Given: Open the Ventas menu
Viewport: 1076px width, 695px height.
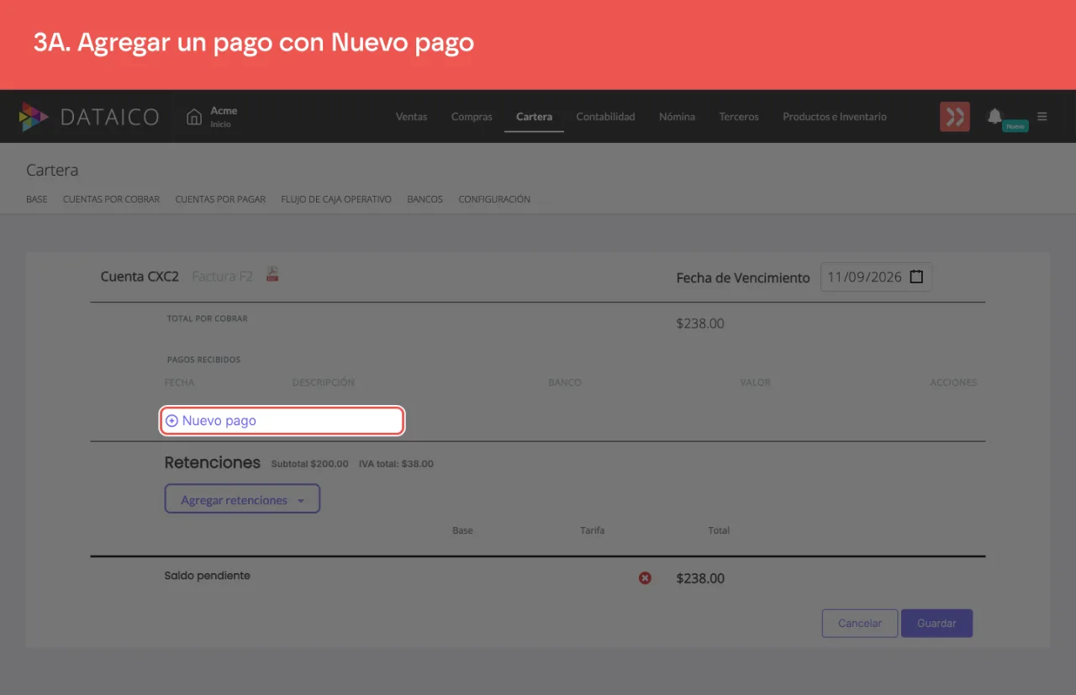Looking at the screenshot, I should click(412, 117).
